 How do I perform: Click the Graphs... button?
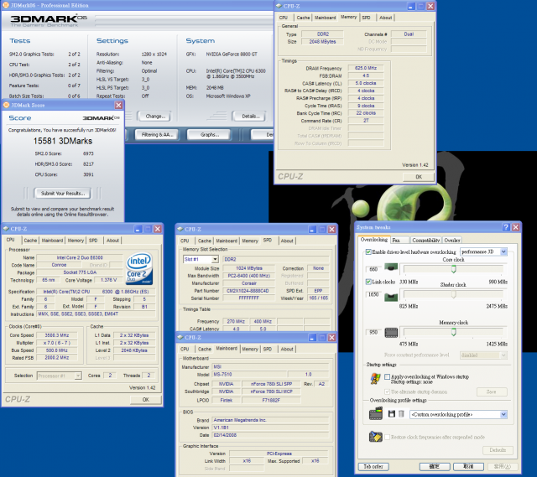pyautogui.click(x=210, y=134)
